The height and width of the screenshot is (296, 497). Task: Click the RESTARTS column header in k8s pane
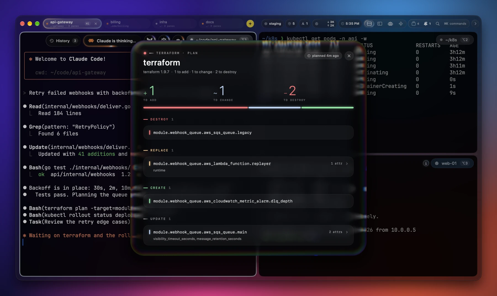tap(428, 46)
